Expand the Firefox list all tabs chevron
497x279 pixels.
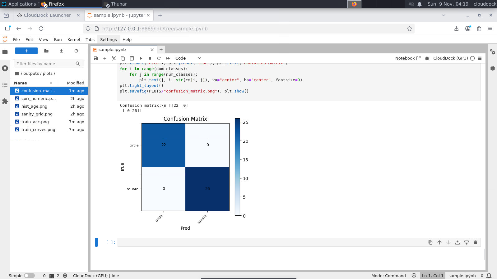tap(444, 15)
